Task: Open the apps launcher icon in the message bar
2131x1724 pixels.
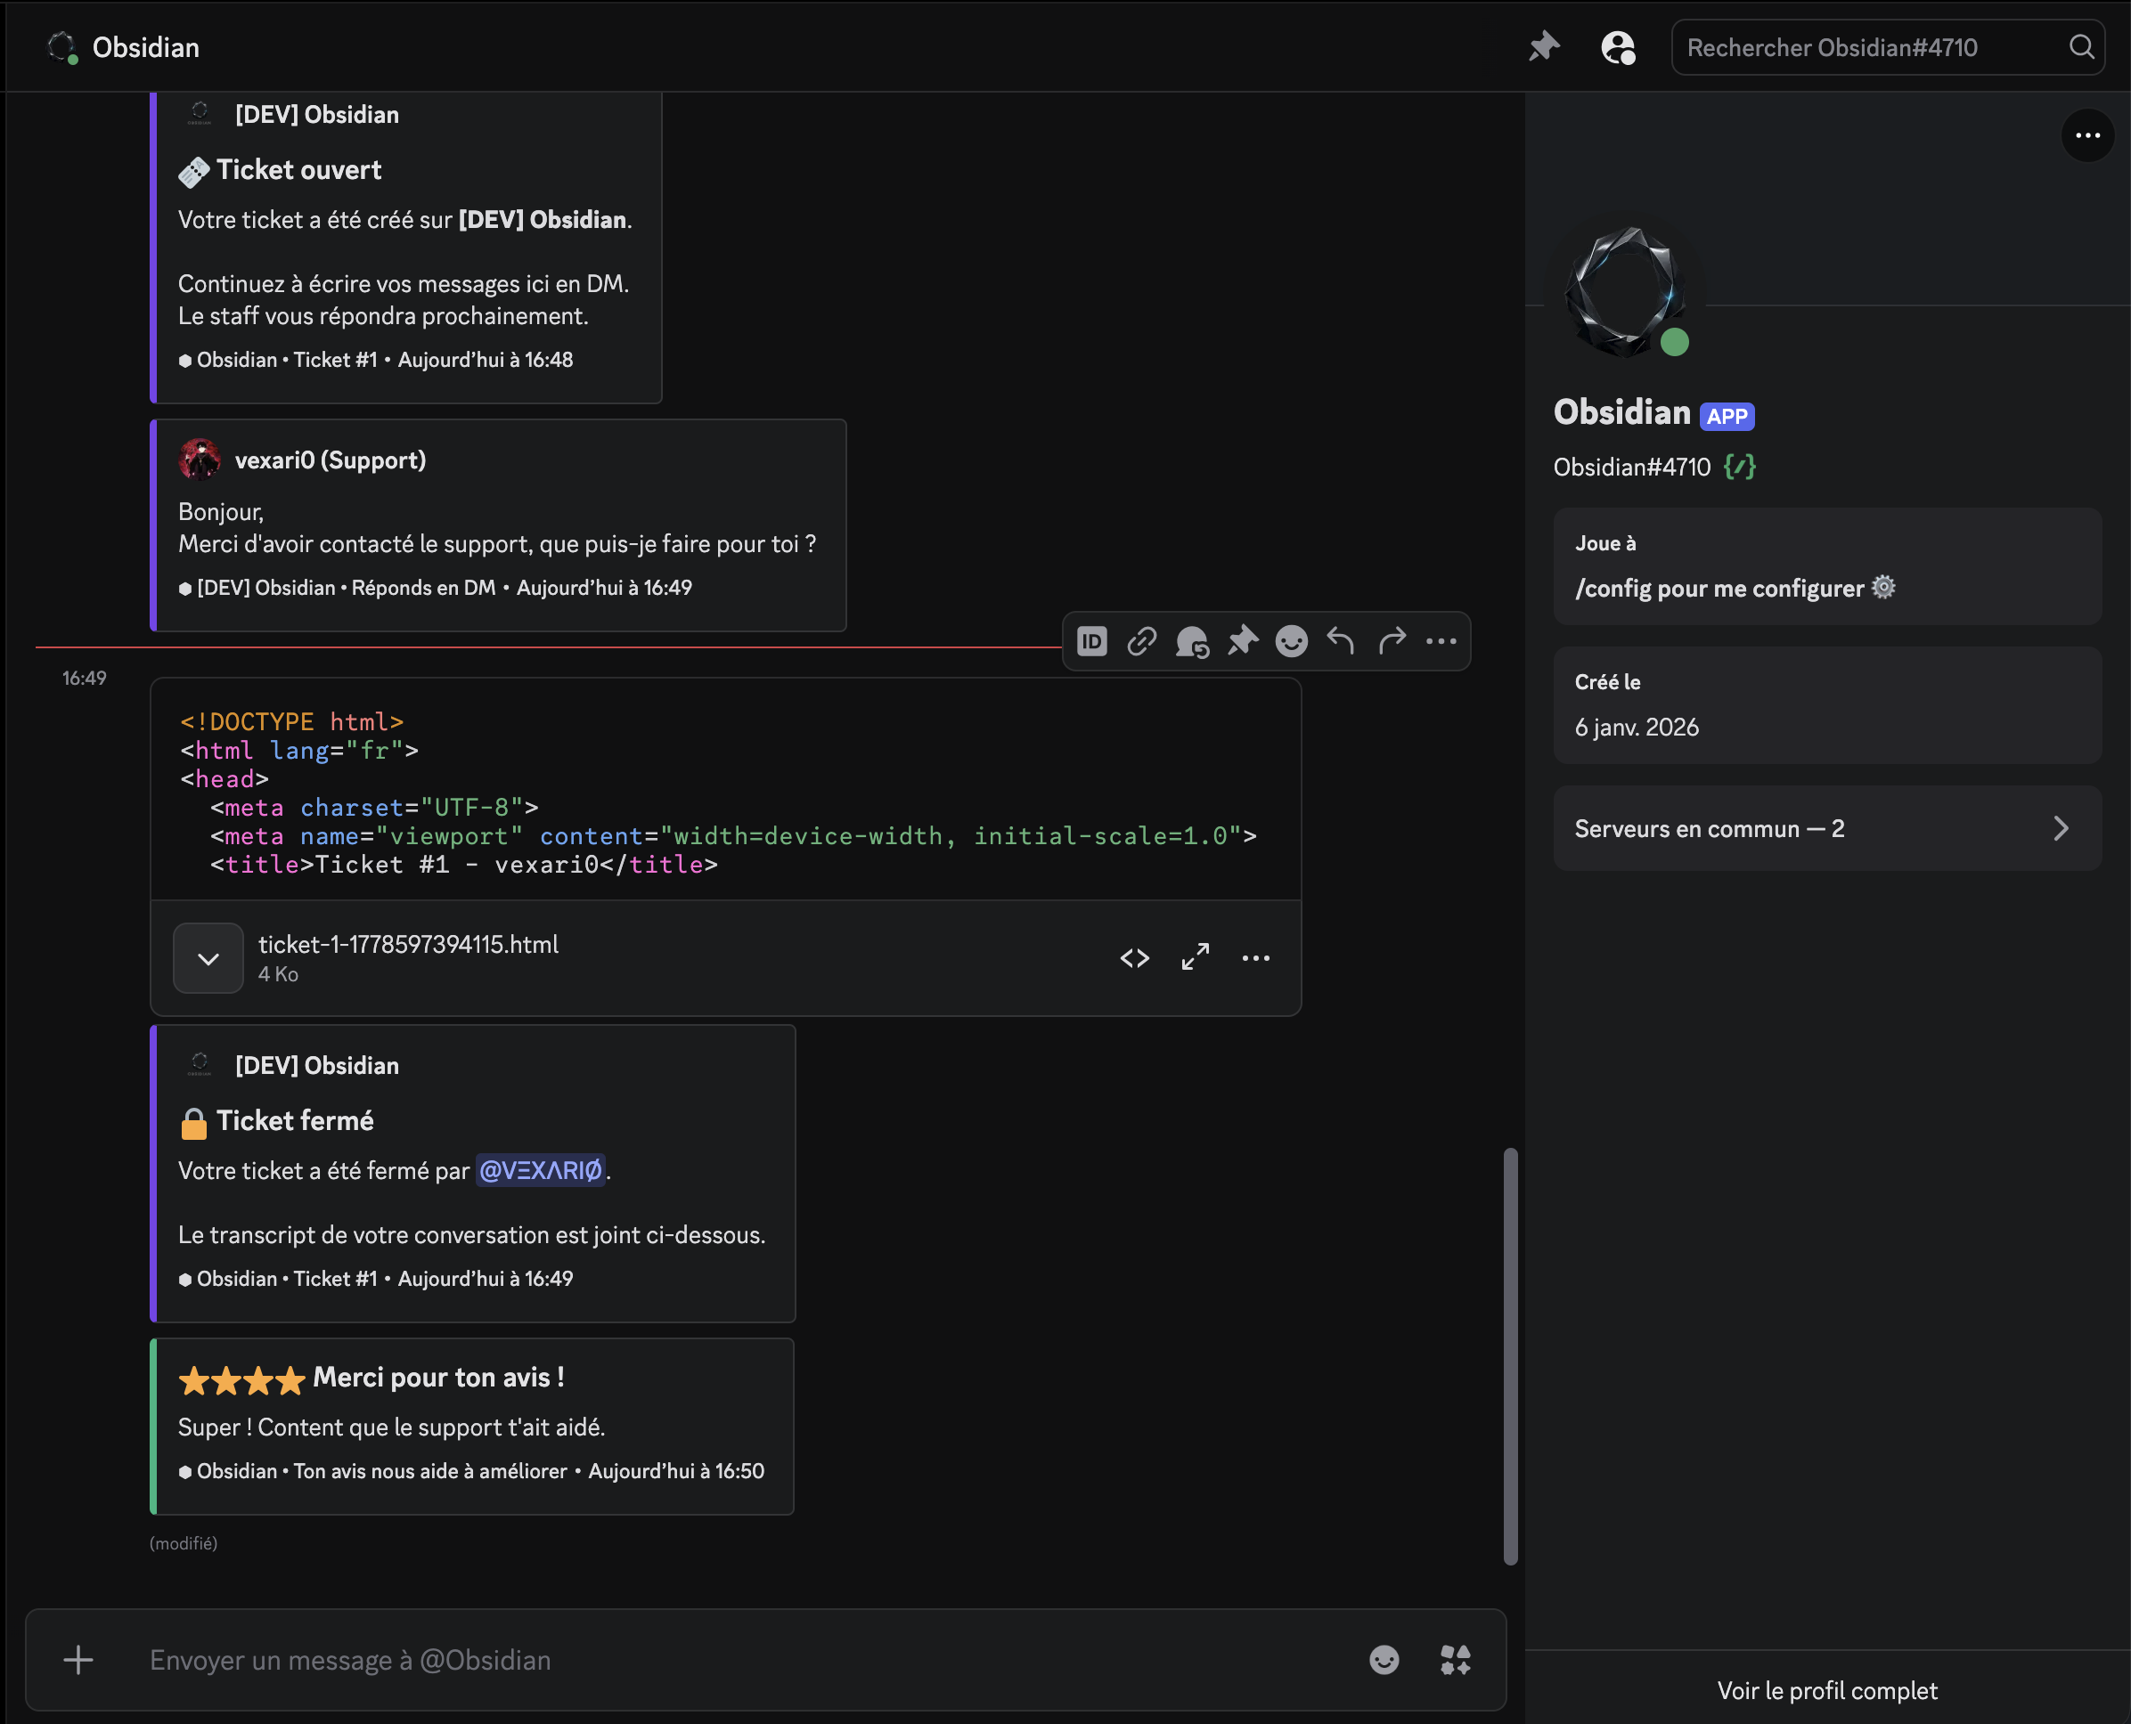Action: pos(1456,1660)
